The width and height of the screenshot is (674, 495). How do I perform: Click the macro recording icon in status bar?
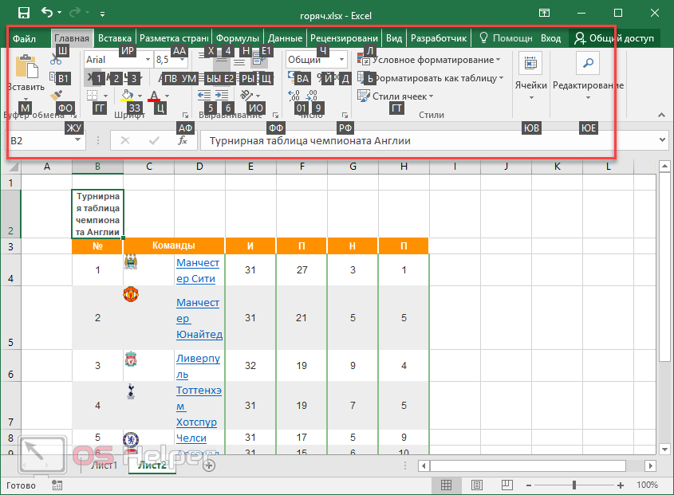pos(57,485)
